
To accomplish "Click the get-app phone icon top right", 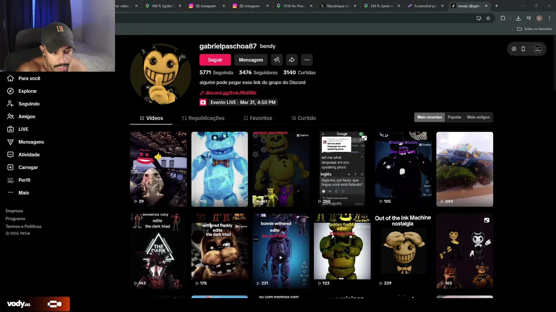I will (x=523, y=49).
